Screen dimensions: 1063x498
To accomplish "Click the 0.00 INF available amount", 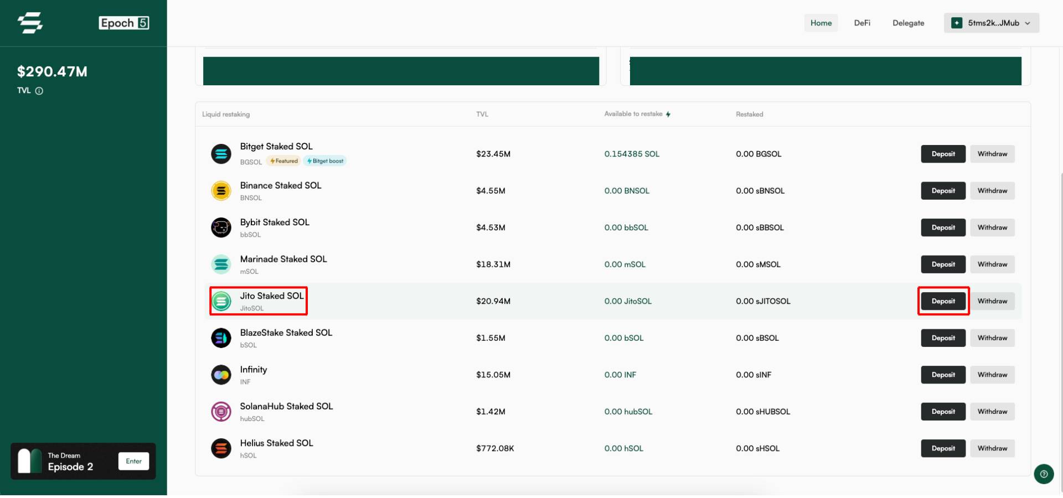I will (x=620, y=375).
